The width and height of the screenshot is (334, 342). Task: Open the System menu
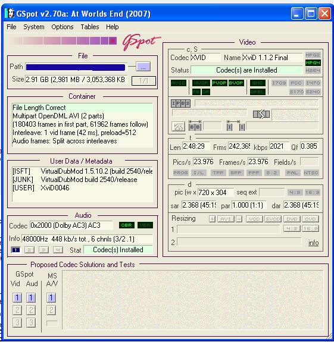(34, 27)
